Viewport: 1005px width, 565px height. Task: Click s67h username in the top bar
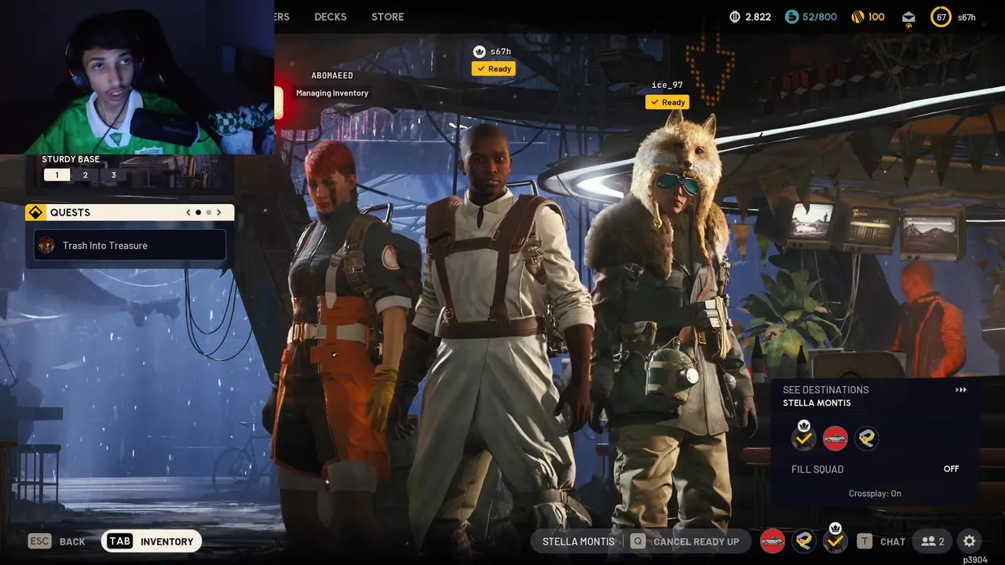[x=967, y=17]
